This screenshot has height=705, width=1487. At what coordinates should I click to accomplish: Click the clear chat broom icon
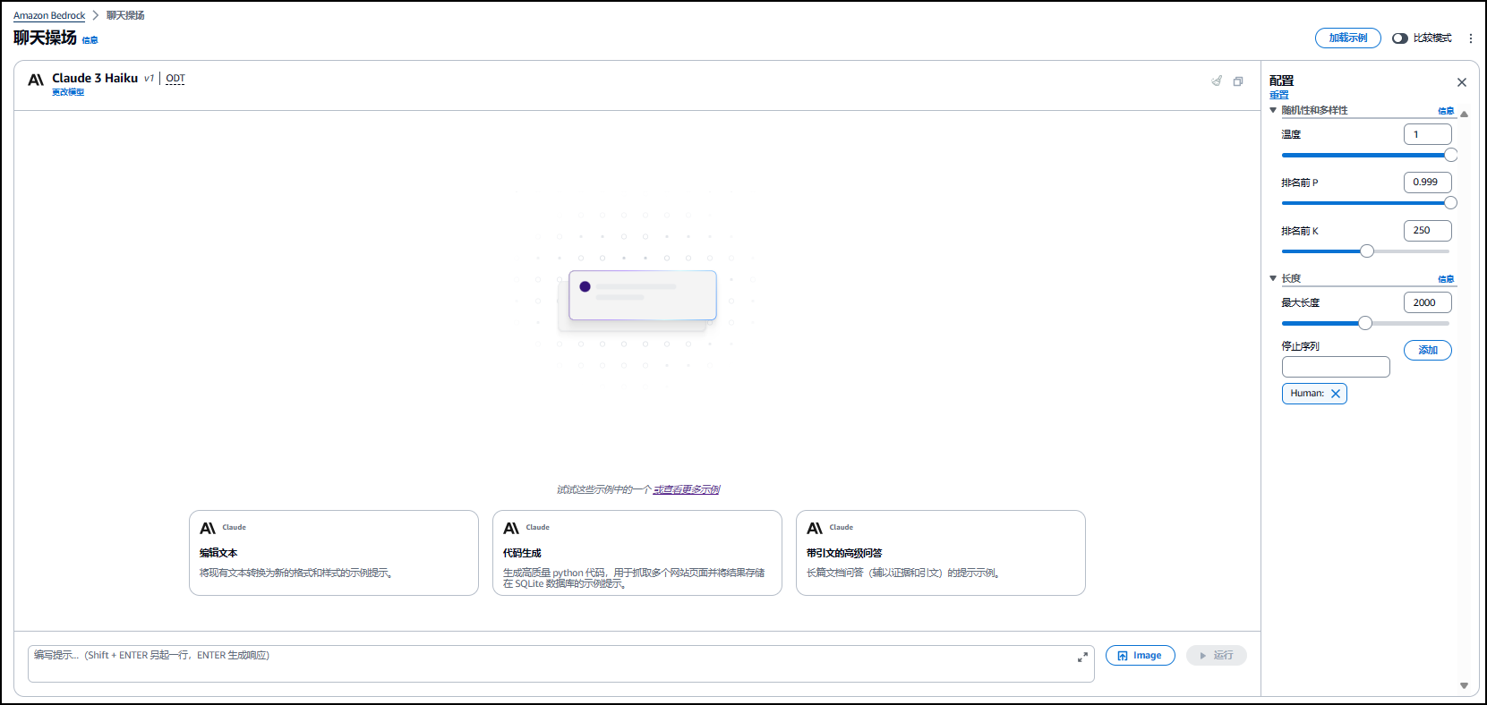pyautogui.click(x=1217, y=81)
